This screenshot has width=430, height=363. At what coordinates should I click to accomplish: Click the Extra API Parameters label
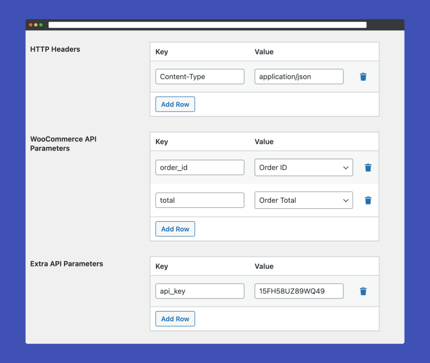[67, 264]
